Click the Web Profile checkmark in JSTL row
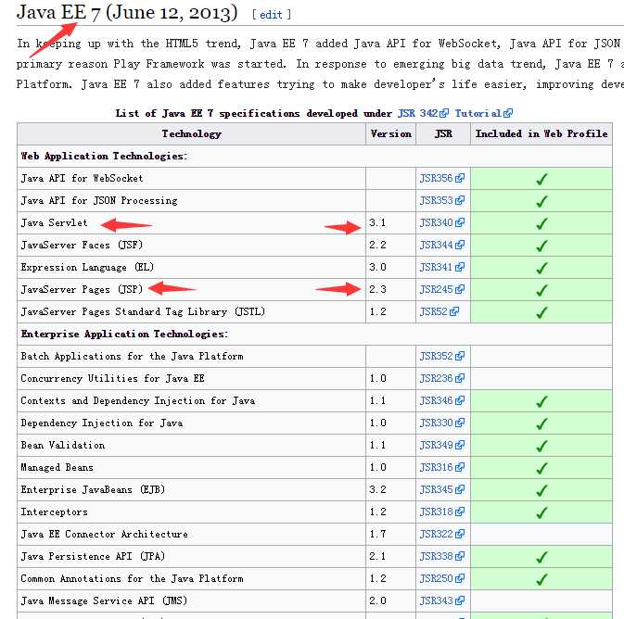624x619 pixels. pyautogui.click(x=541, y=312)
